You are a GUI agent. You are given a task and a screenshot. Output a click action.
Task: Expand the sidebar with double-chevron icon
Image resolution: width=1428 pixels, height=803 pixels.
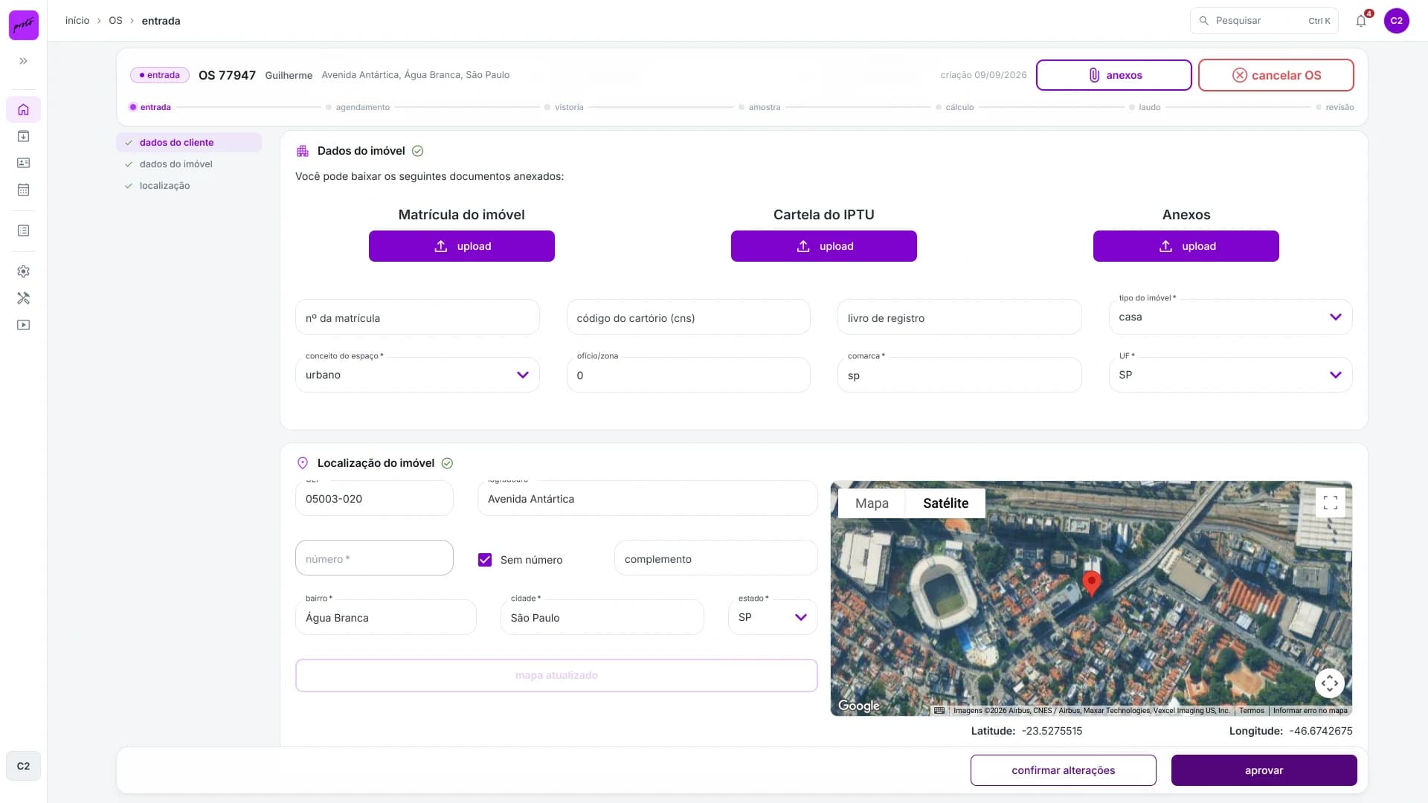click(23, 61)
